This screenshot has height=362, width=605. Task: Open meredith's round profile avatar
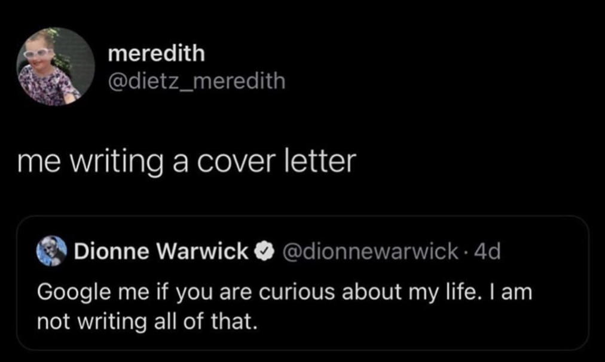pos(55,67)
